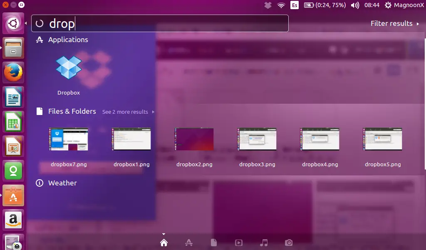This screenshot has height=250, width=426.
Task: Launch the Dropbox application result
Action: (x=69, y=75)
